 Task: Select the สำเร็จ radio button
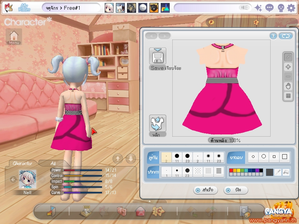point(206,190)
